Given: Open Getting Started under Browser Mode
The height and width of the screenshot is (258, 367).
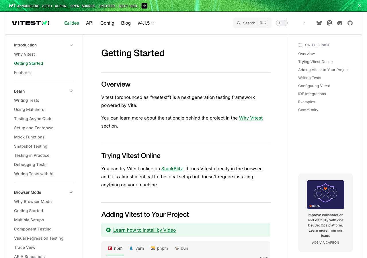Looking at the screenshot, I should coord(28,211).
